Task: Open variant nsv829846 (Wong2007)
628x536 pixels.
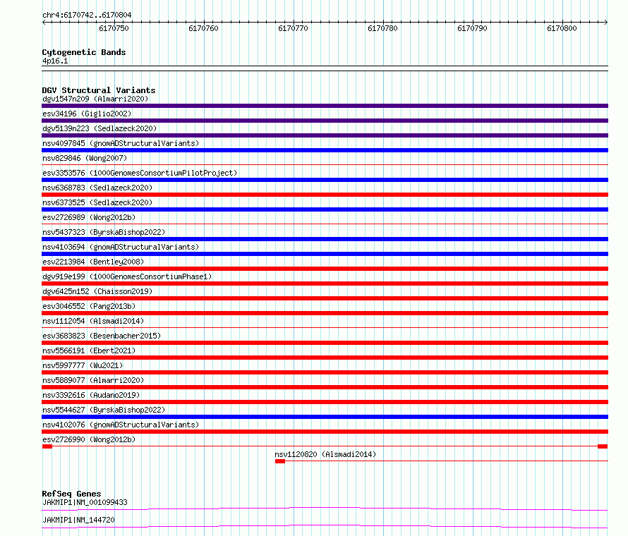Action: coord(85,158)
